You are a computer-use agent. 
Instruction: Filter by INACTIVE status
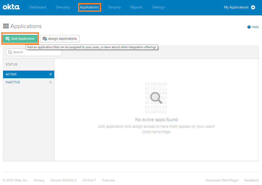coord(29,82)
